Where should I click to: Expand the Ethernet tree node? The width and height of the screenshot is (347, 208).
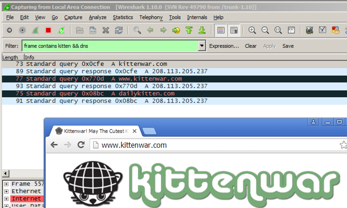pos(6,191)
